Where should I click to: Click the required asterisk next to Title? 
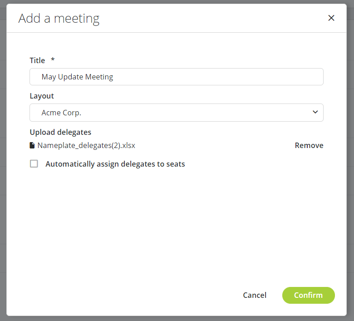click(x=53, y=60)
